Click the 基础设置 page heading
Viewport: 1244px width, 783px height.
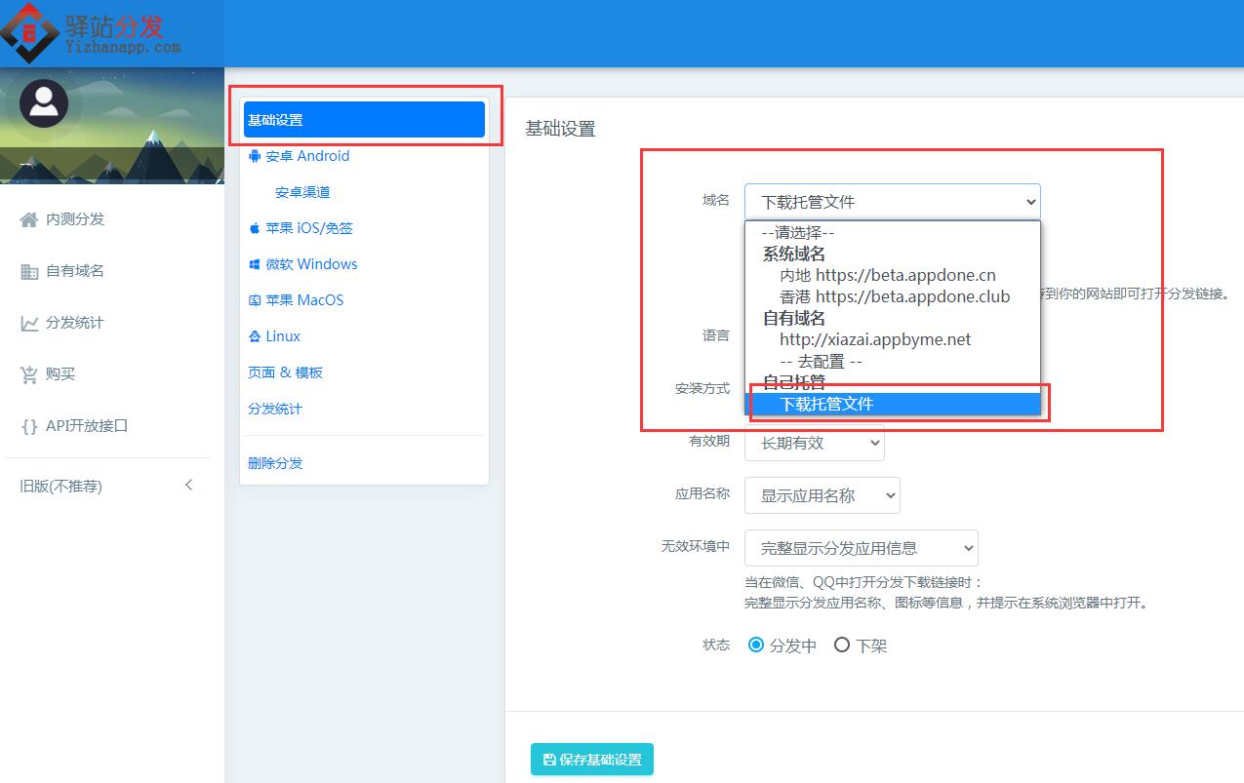(x=560, y=129)
